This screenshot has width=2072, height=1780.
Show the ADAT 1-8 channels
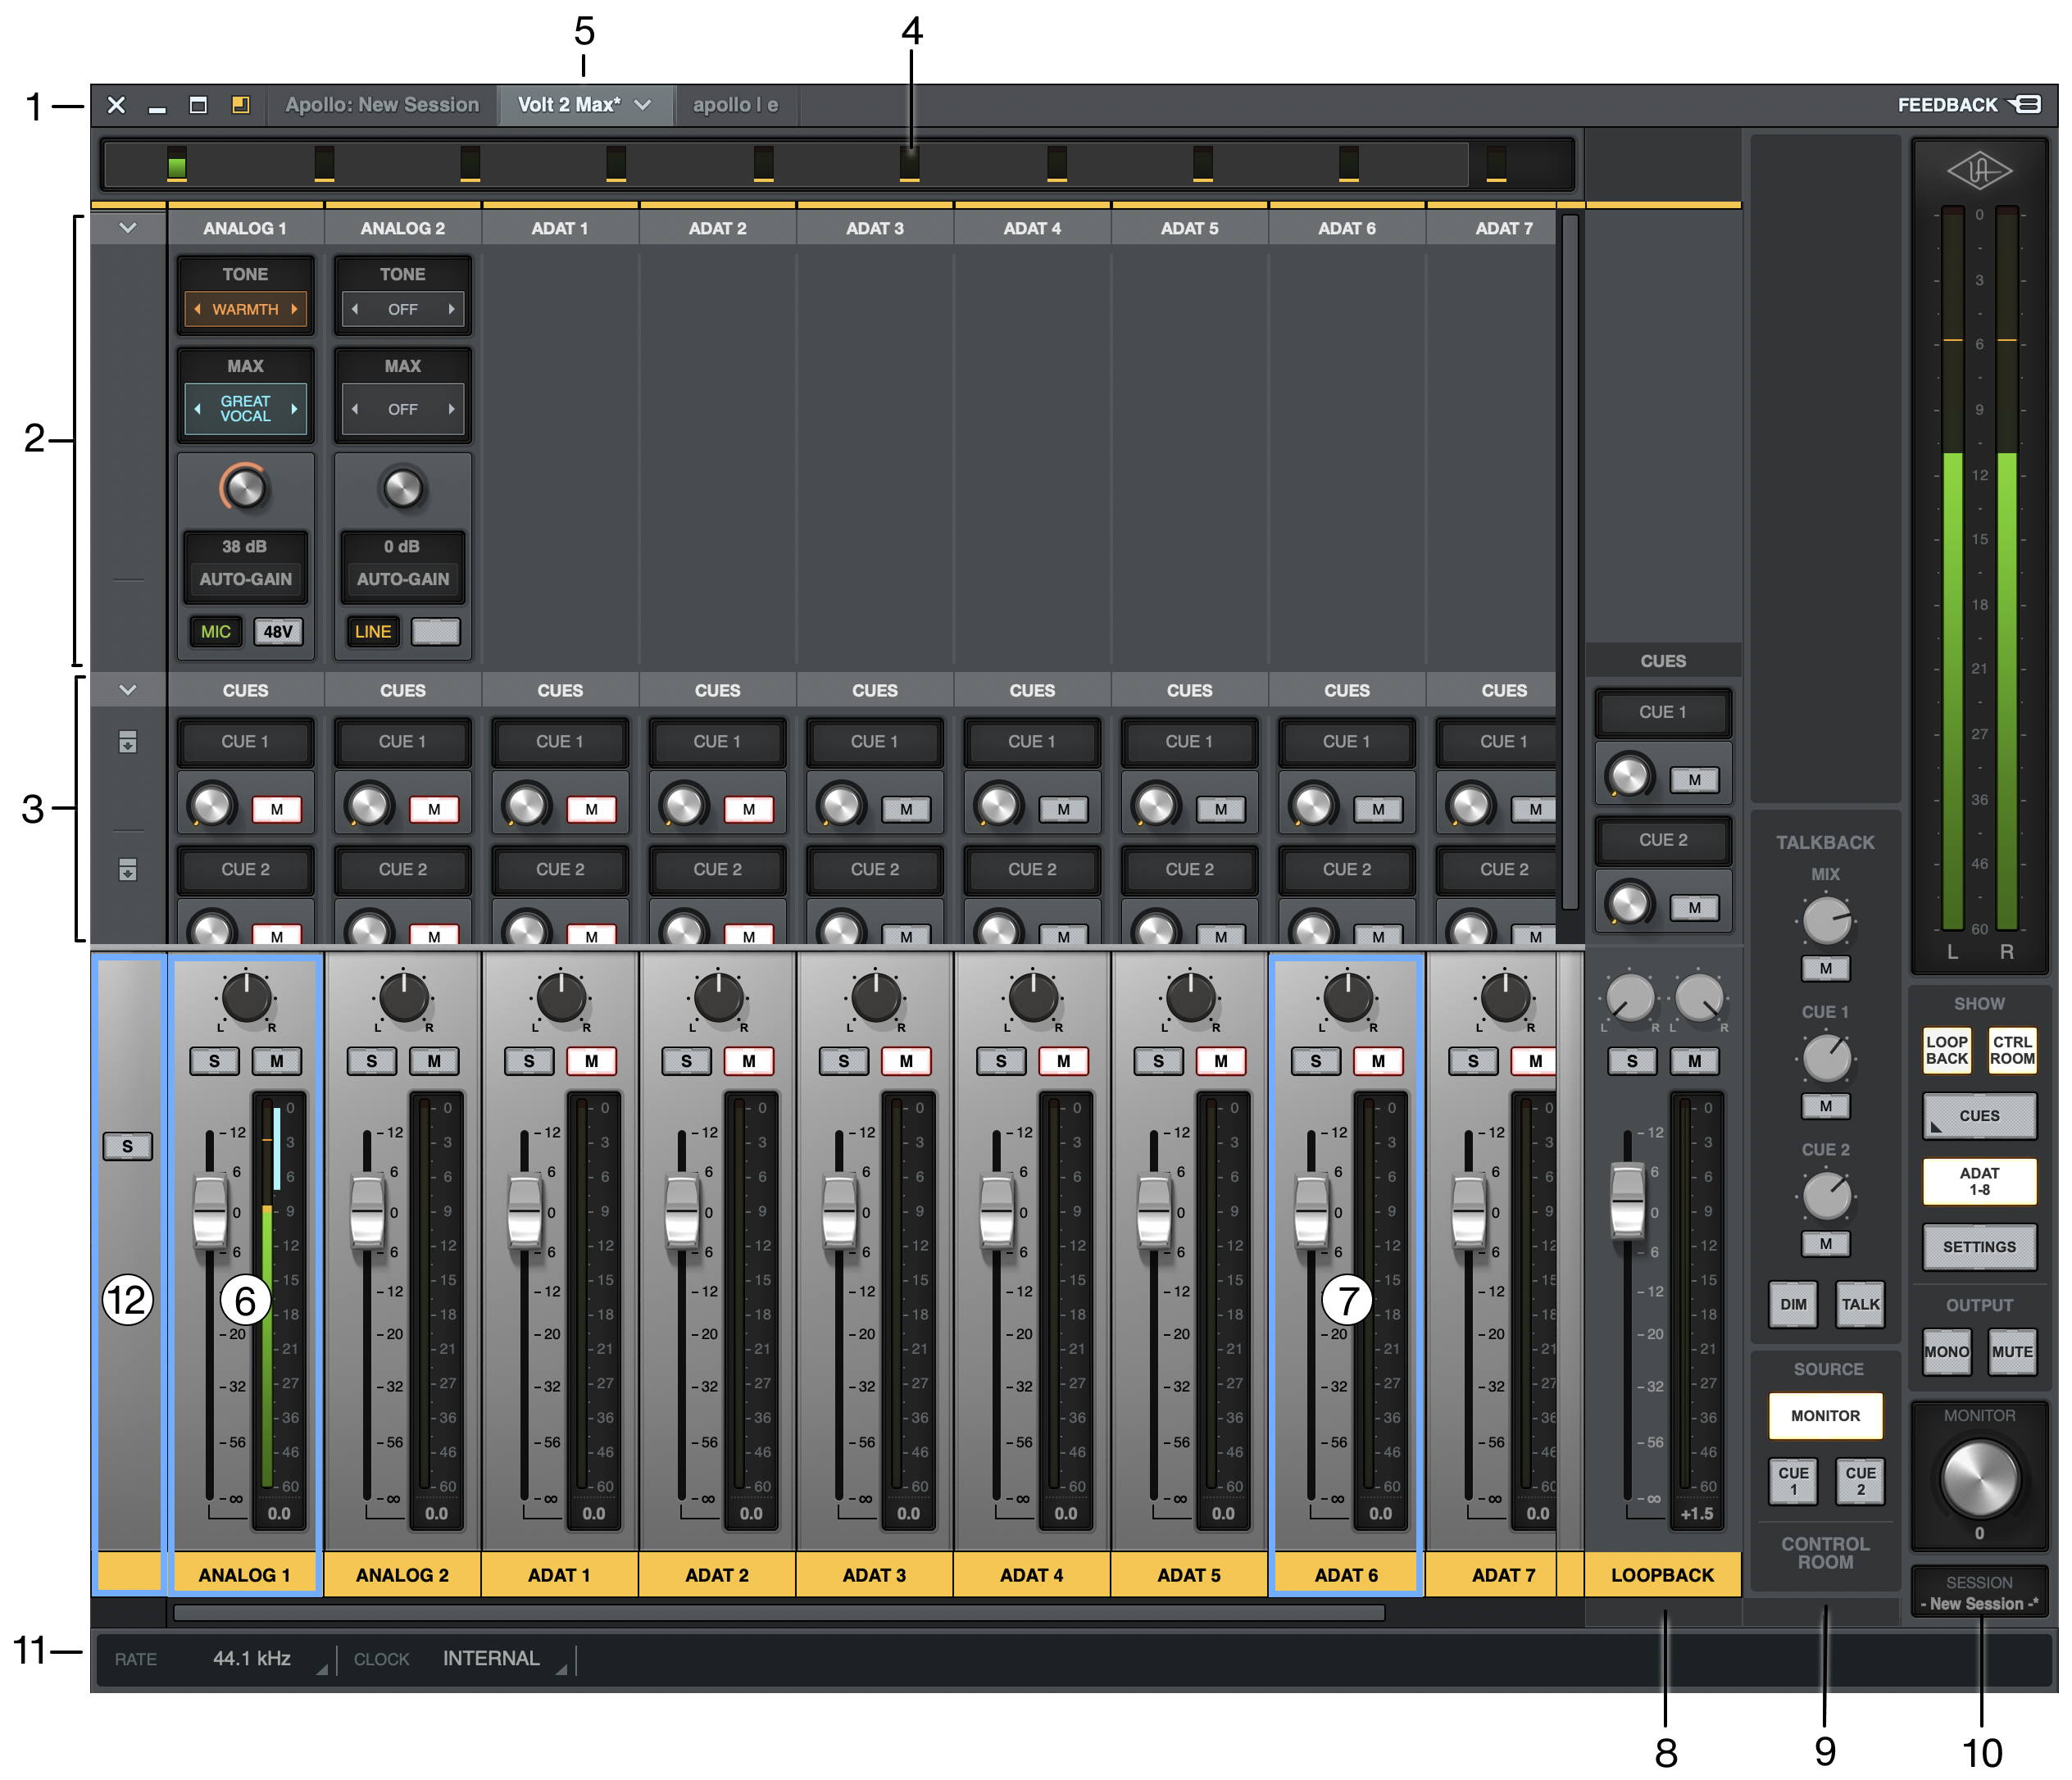[1979, 1181]
